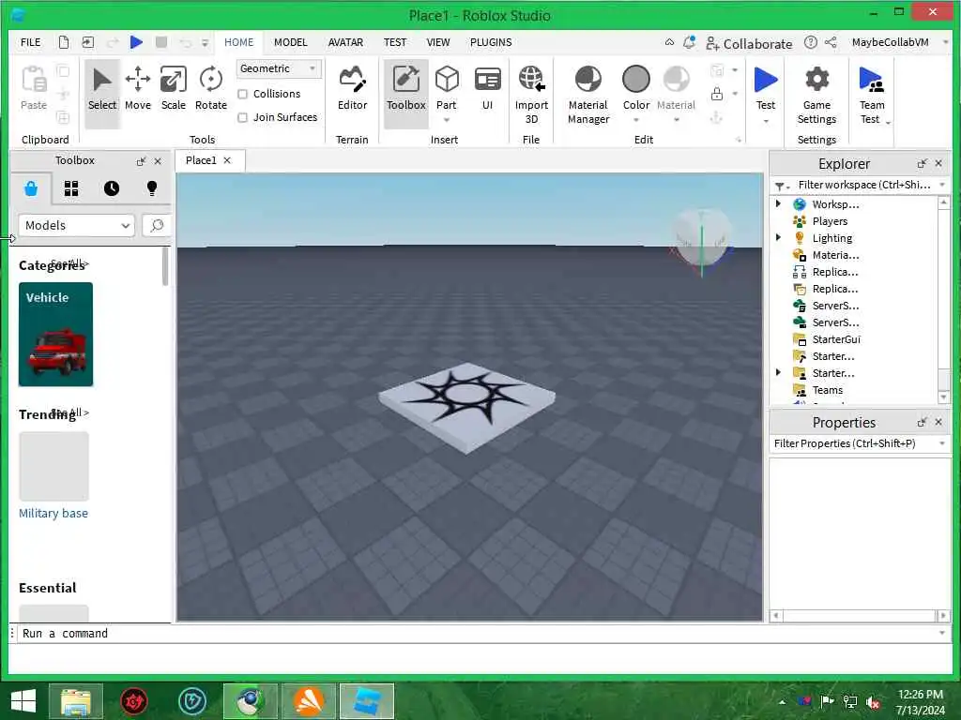Viewport: 961px width, 720px height.
Task: Open Filter Properties dropdown arrow
Action: (942, 443)
